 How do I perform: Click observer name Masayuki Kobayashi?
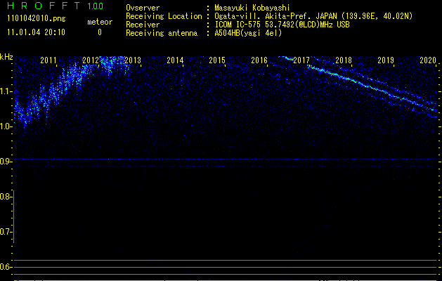(x=252, y=8)
